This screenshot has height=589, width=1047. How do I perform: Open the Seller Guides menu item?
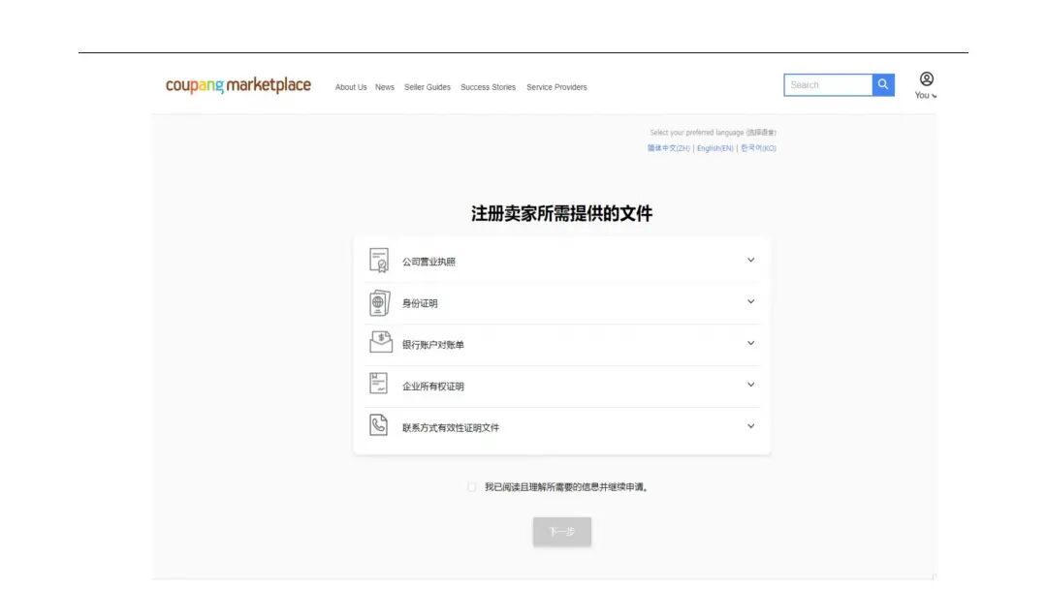pyautogui.click(x=428, y=87)
